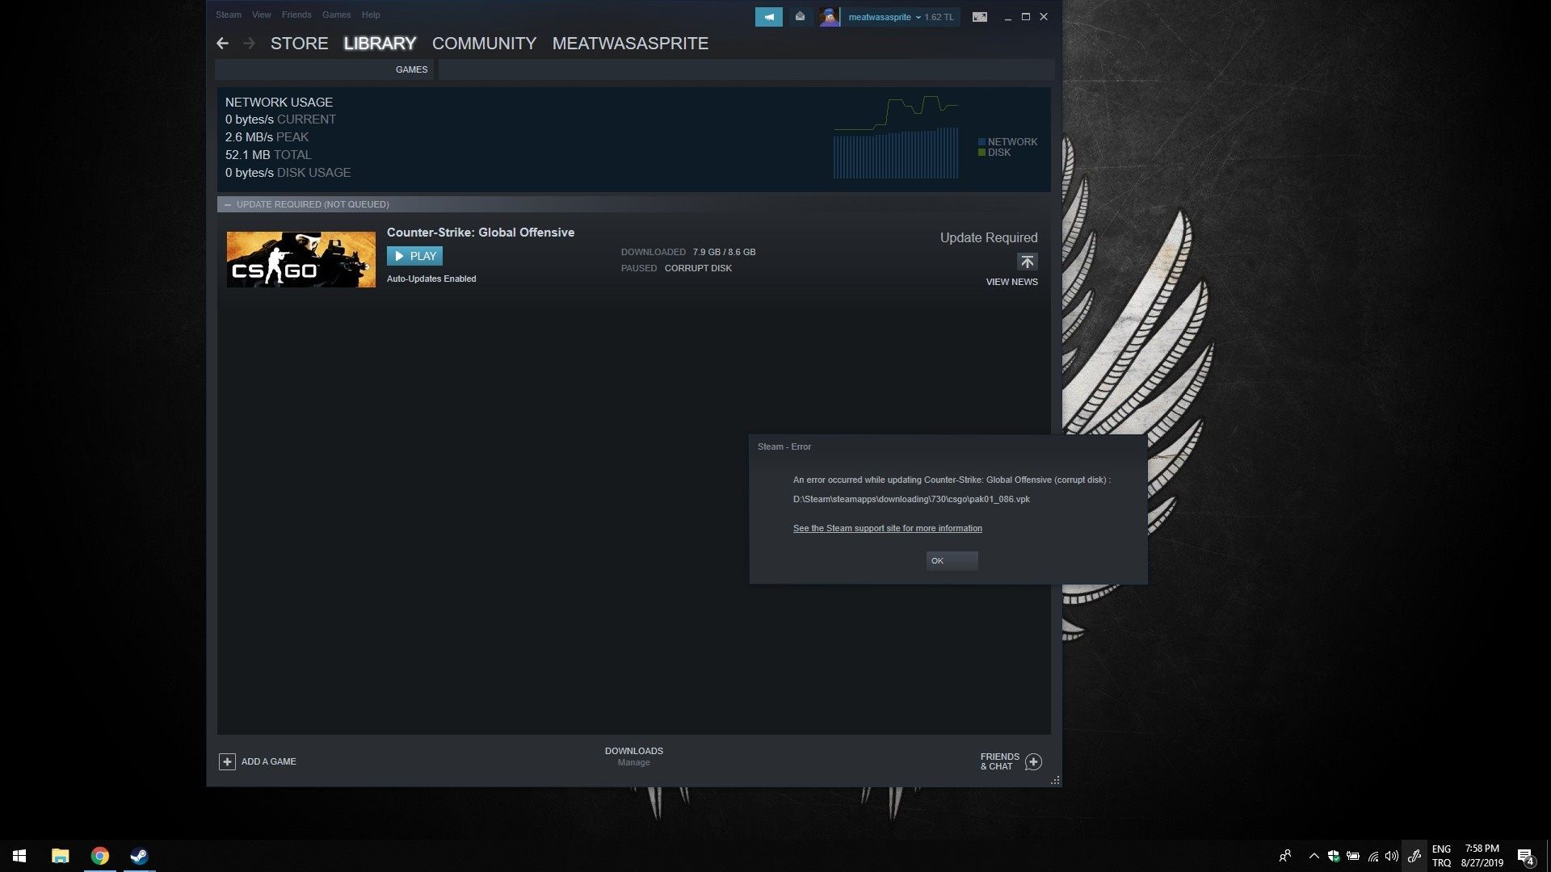Open Steam from the taskbar

point(139,856)
